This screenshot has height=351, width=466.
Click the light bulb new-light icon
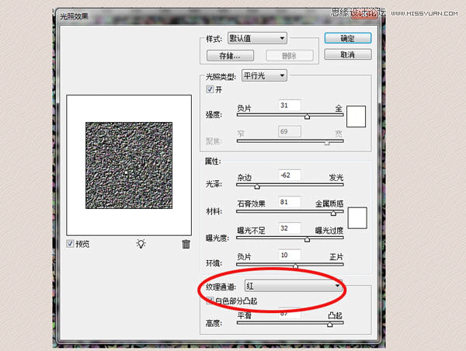(x=141, y=244)
